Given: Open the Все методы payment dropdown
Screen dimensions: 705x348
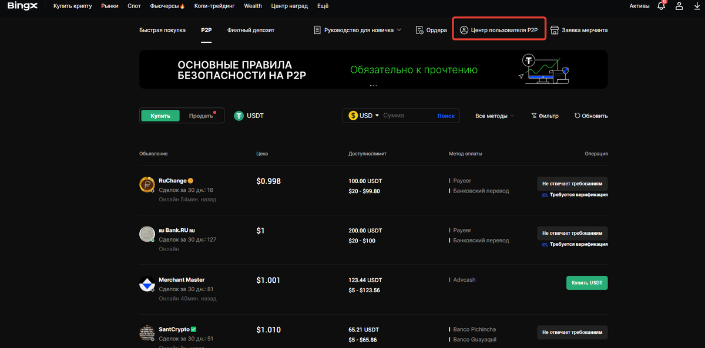Looking at the screenshot, I should pyautogui.click(x=494, y=116).
